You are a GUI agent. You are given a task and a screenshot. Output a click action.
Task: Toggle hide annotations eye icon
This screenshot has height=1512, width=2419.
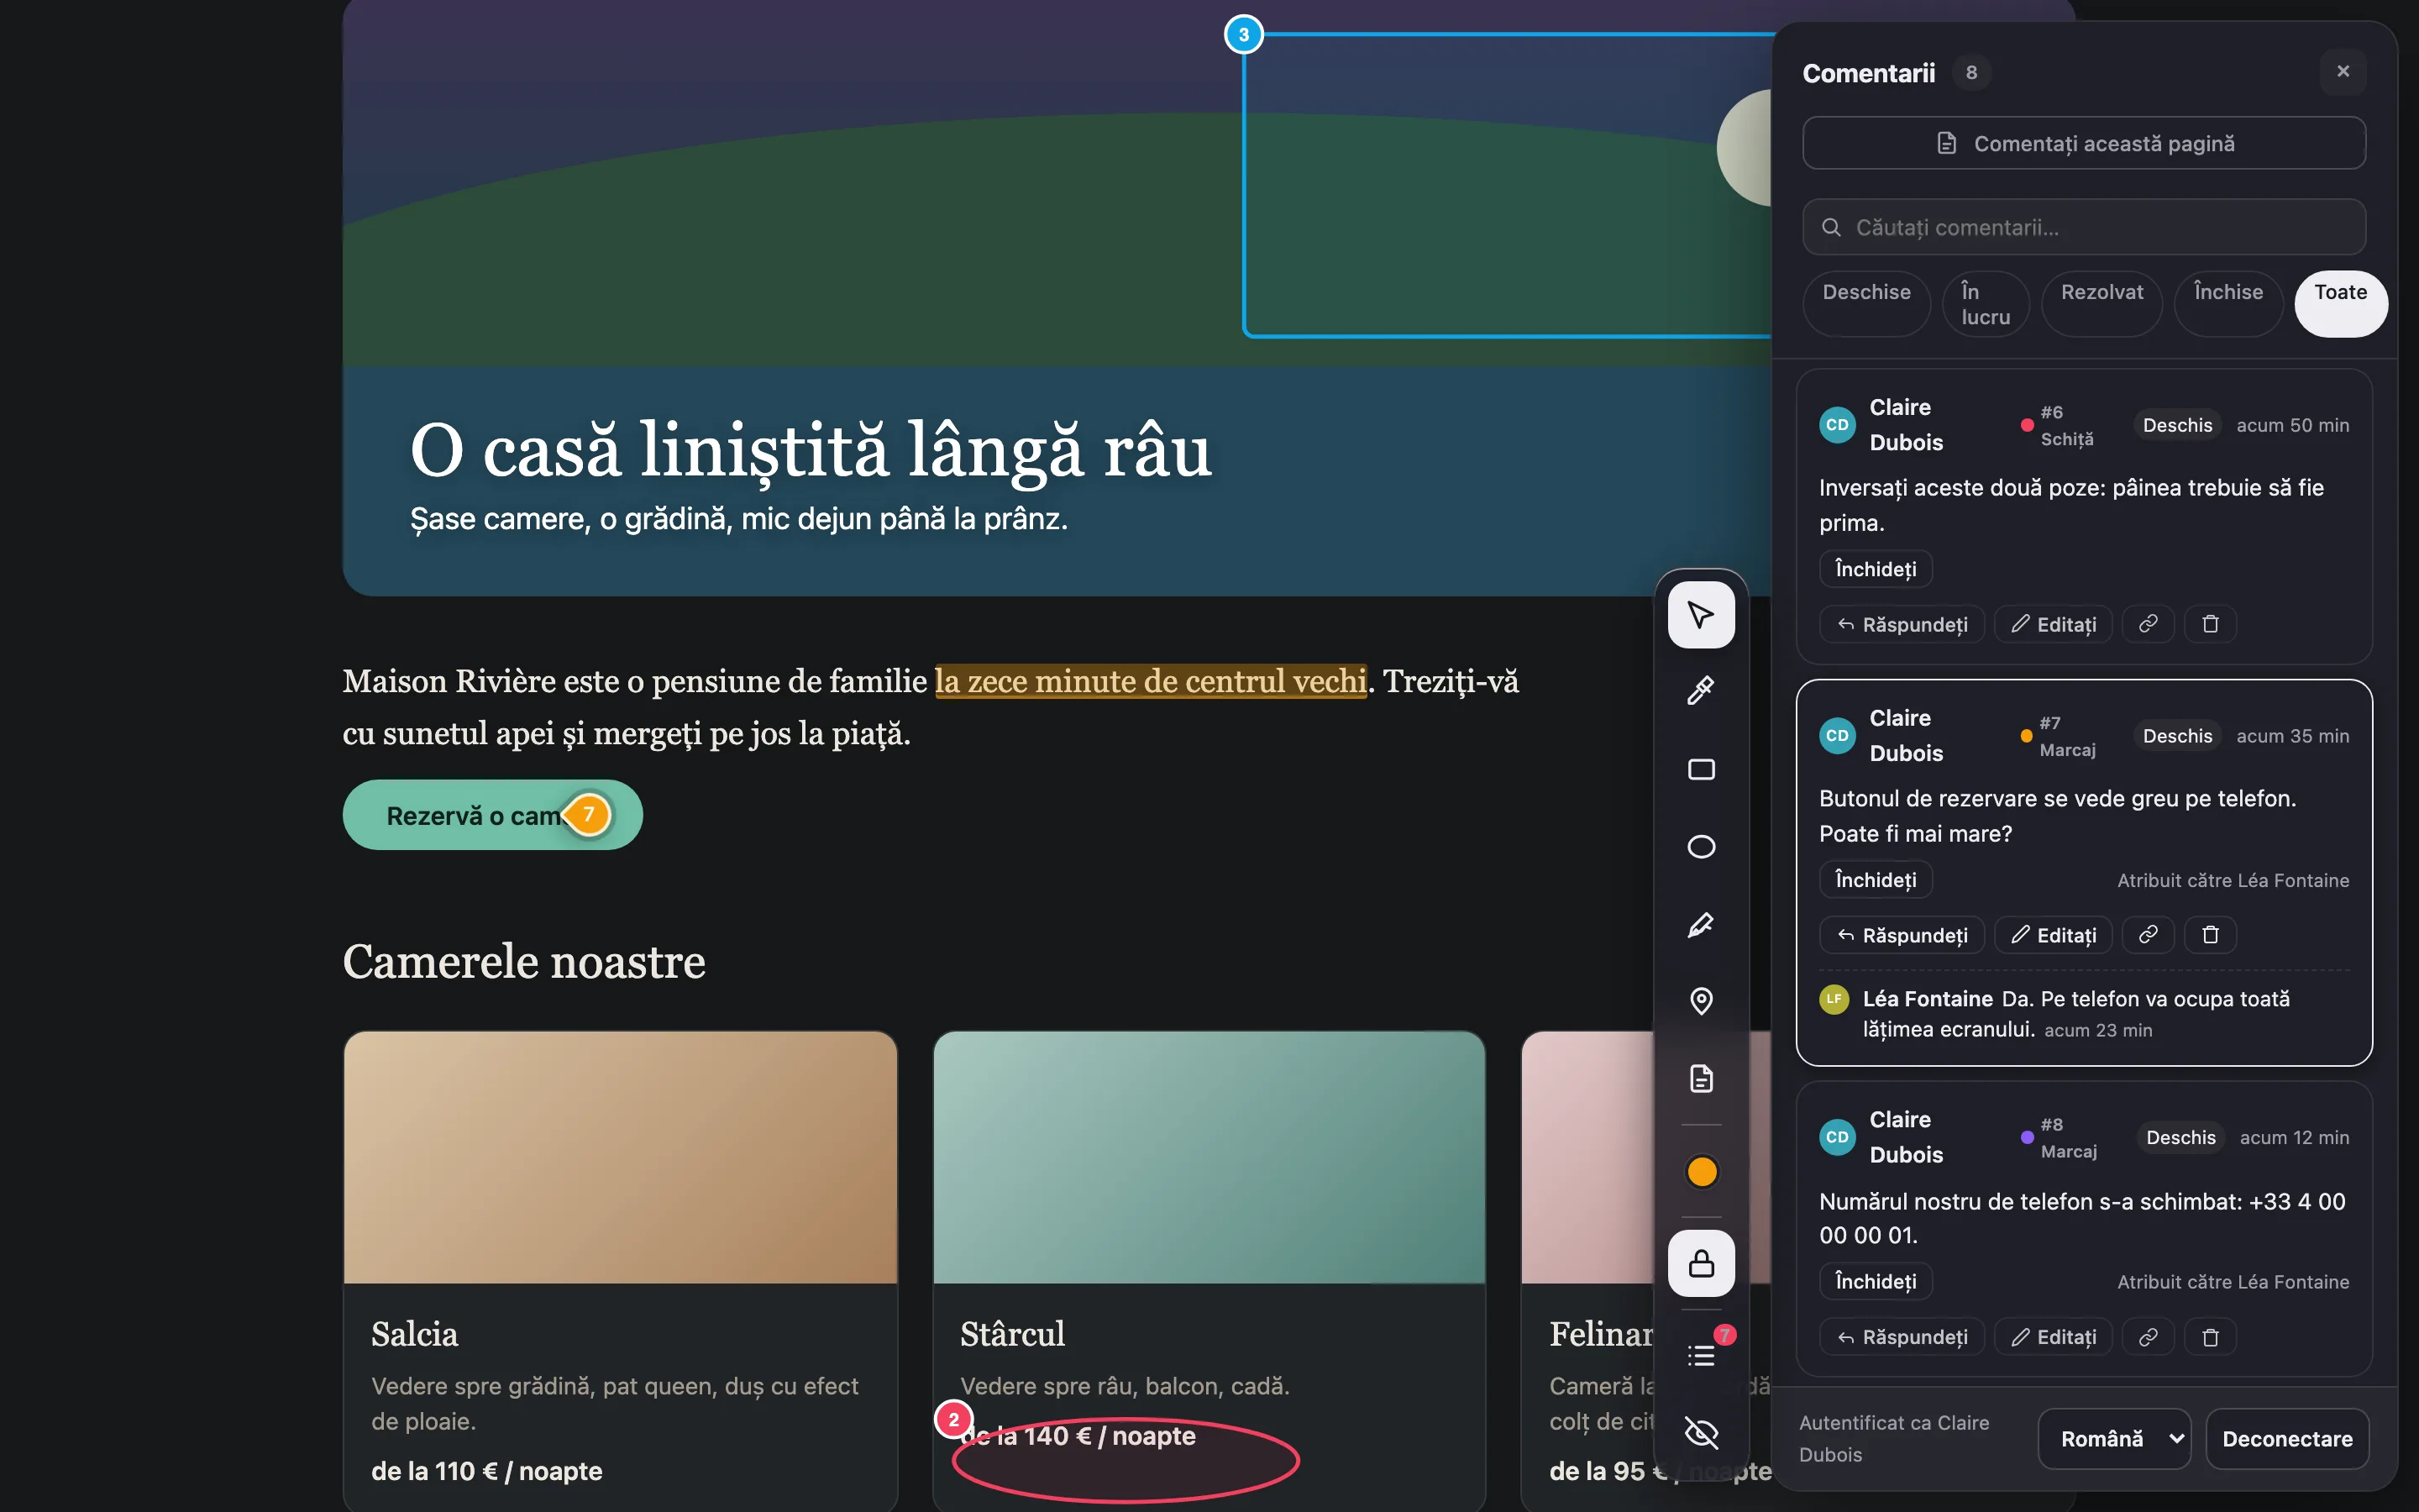(x=1700, y=1432)
